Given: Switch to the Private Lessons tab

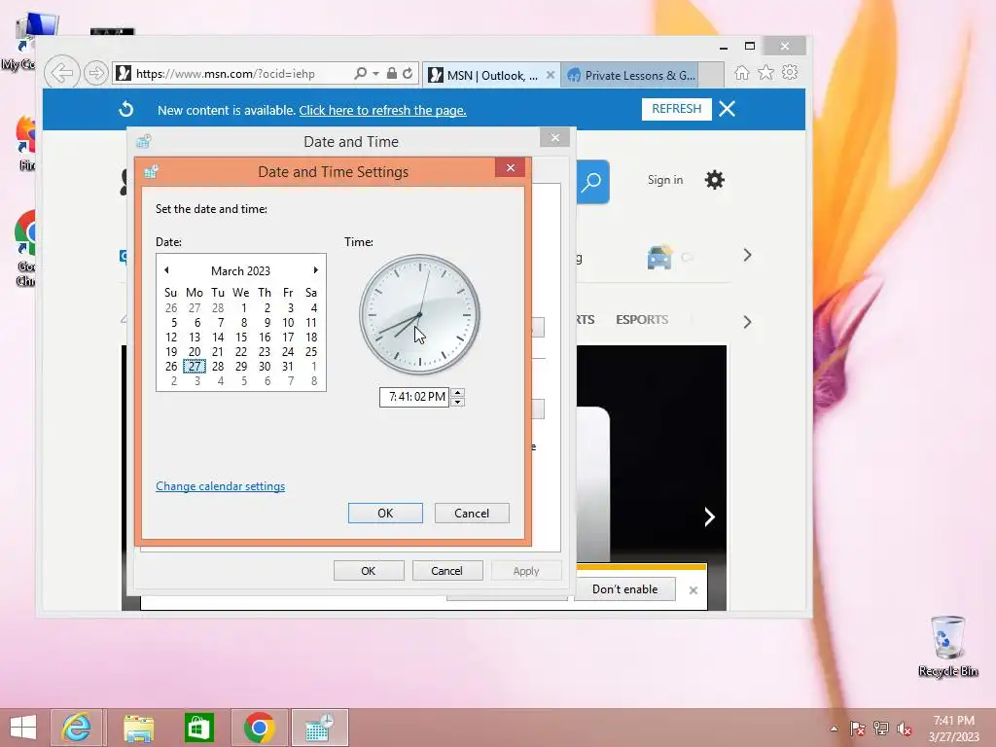Looking at the screenshot, I should [x=629, y=76].
